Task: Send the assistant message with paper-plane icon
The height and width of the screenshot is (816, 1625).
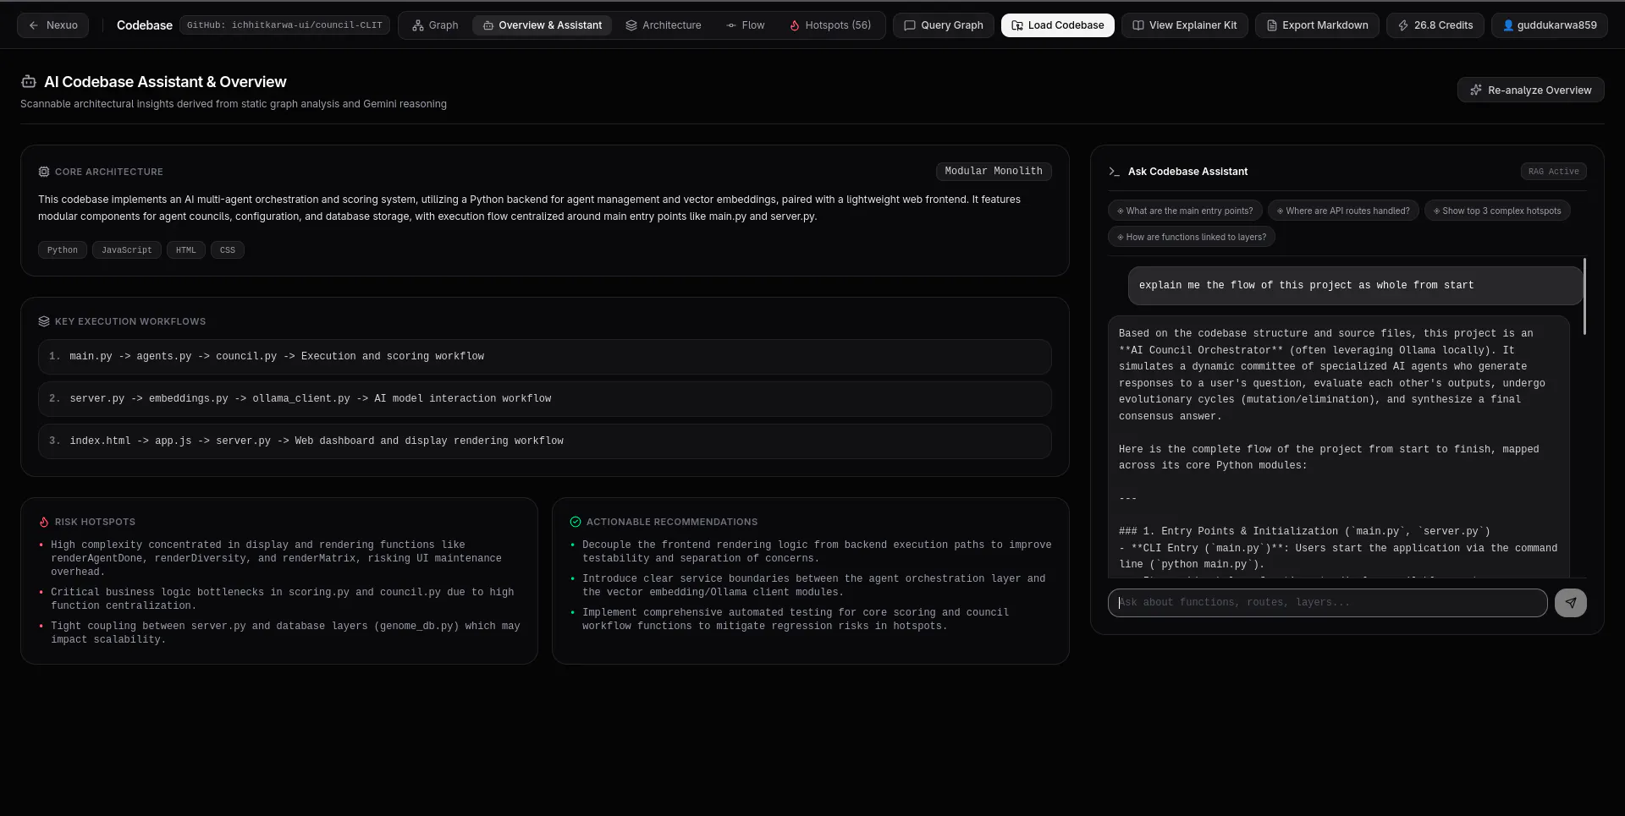Action: pos(1570,603)
